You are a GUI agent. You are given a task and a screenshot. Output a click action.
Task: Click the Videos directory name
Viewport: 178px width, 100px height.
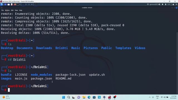140,48
